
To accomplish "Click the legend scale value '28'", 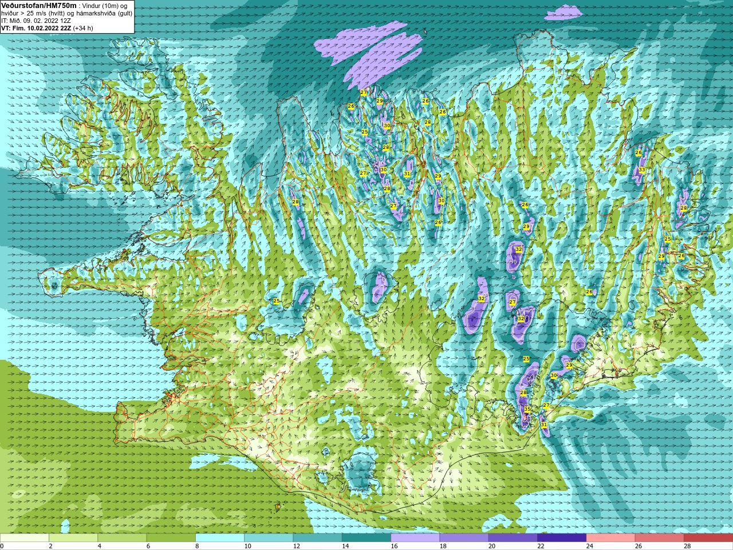I will coord(687,546).
